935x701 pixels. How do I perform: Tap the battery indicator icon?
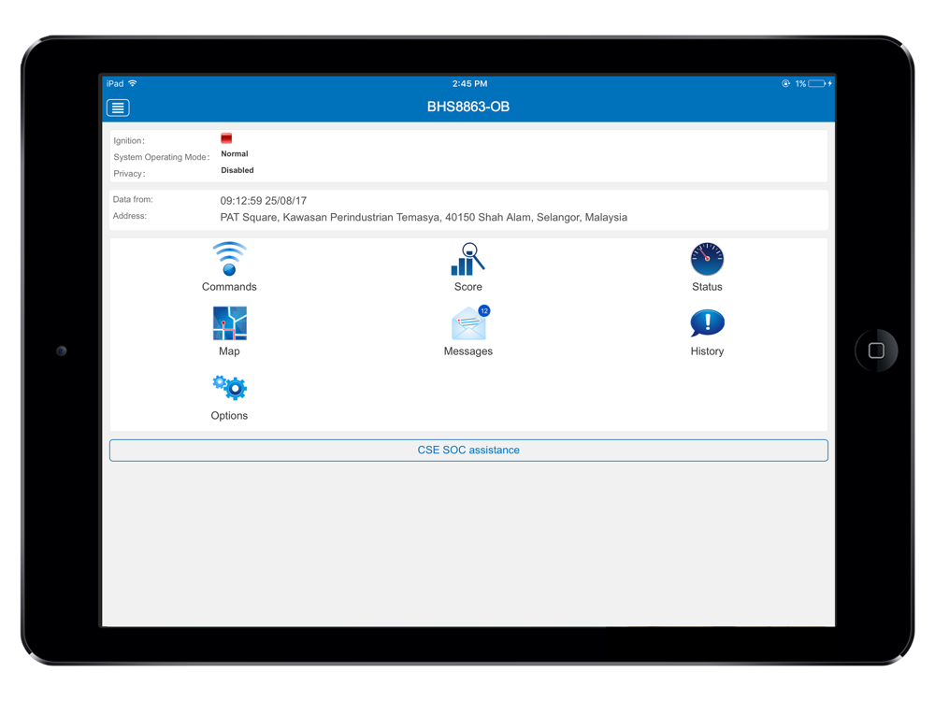tap(817, 83)
